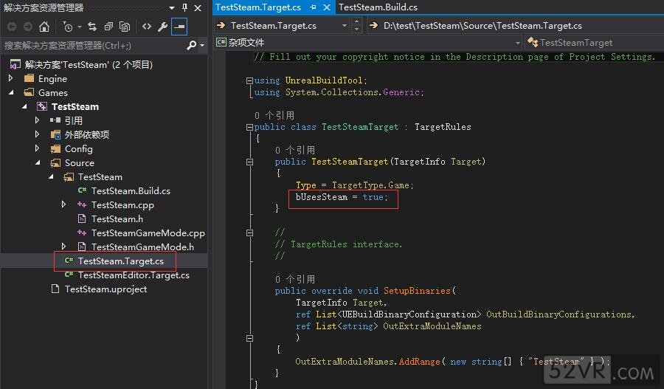
Task: Collapse the Games folder
Action: (10, 92)
